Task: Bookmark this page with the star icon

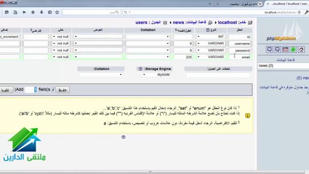Action: [x=57, y=12]
